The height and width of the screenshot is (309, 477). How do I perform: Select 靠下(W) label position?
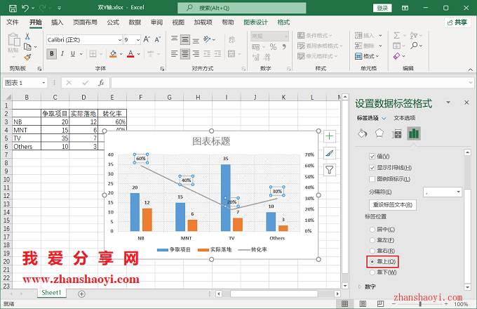click(x=372, y=272)
